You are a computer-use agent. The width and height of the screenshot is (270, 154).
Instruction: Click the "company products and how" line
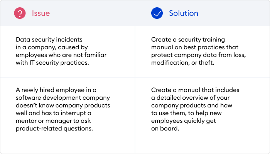[x=189, y=105]
